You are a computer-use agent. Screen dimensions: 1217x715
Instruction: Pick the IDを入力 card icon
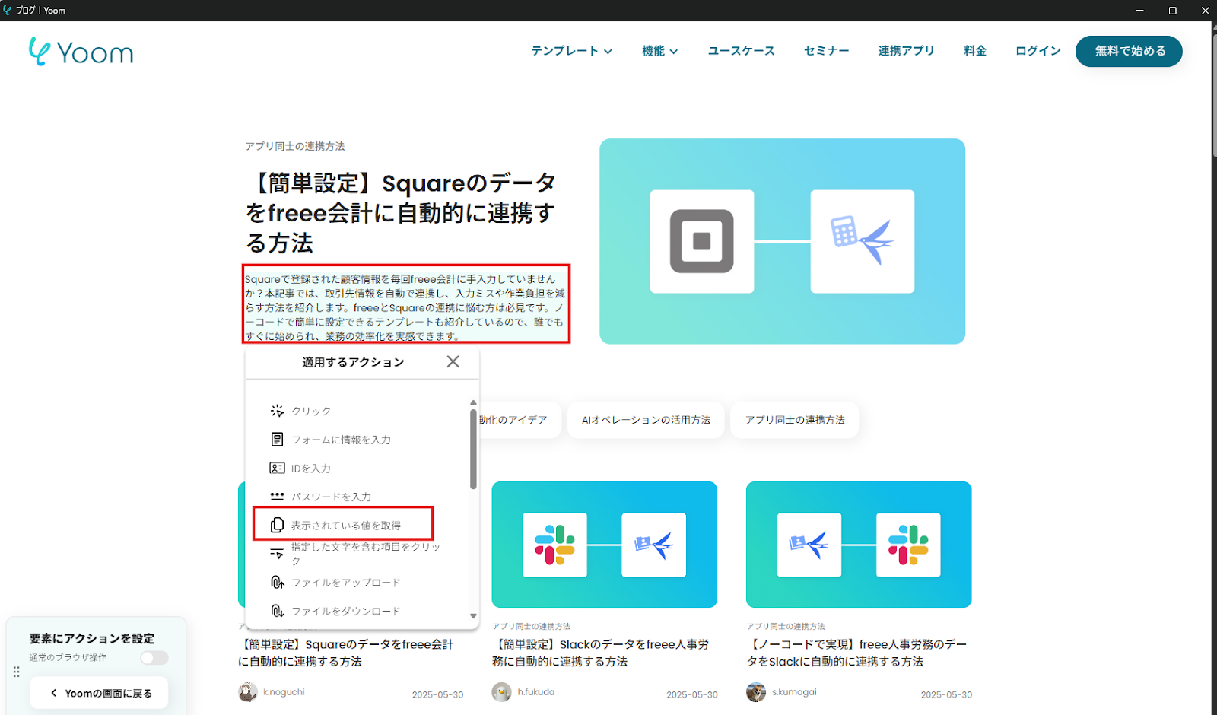277,469
